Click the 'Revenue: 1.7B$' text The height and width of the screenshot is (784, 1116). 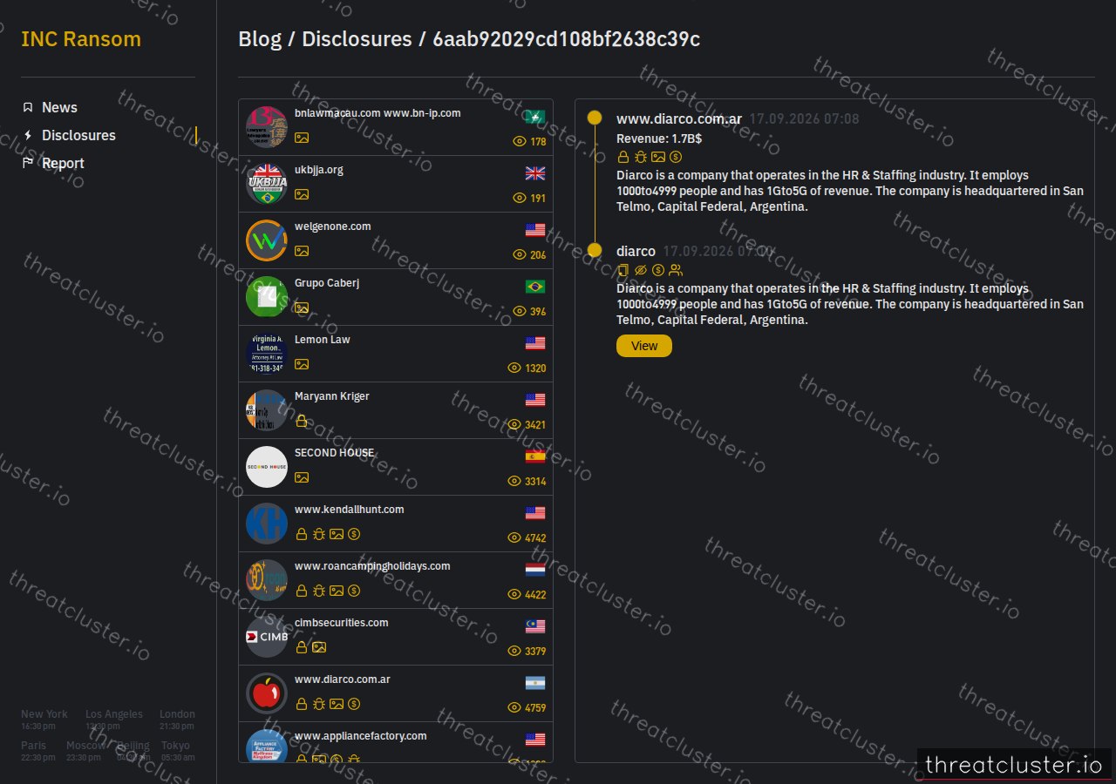pos(659,139)
